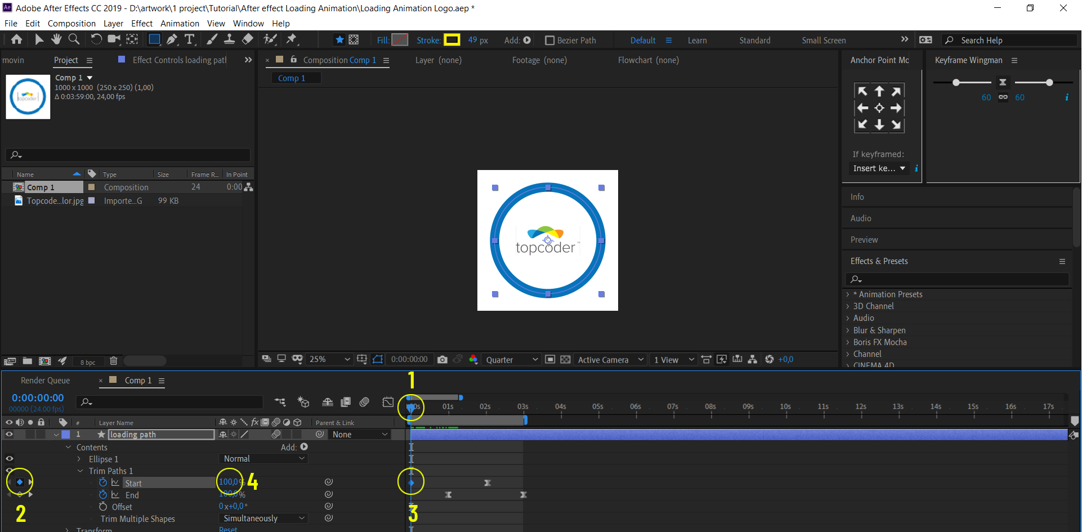This screenshot has width=1082, height=532.
Task: Open the Stroke color swatch
Action: pyautogui.click(x=451, y=40)
